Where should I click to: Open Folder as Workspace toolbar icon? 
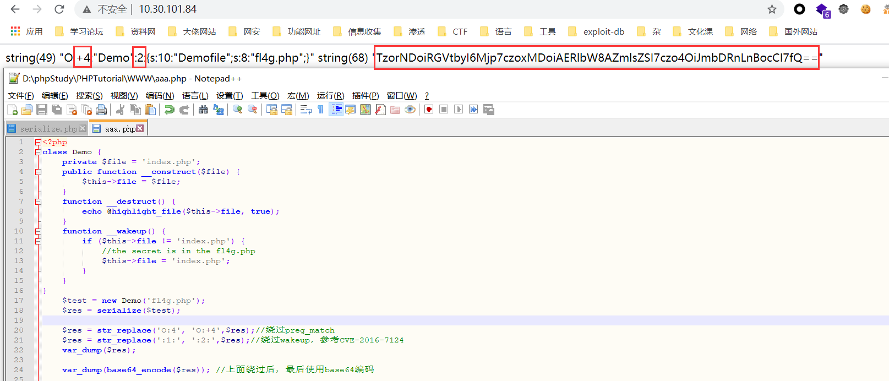(x=395, y=110)
